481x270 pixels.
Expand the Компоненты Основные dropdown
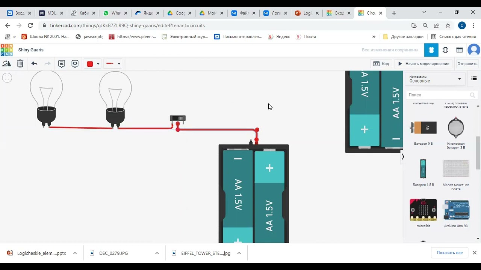pyautogui.click(x=435, y=79)
